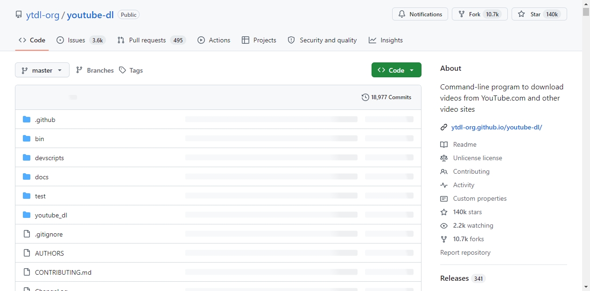Viewport: 590px width, 291px height.
Task: Click the folder icon beside test
Action: [27, 196]
